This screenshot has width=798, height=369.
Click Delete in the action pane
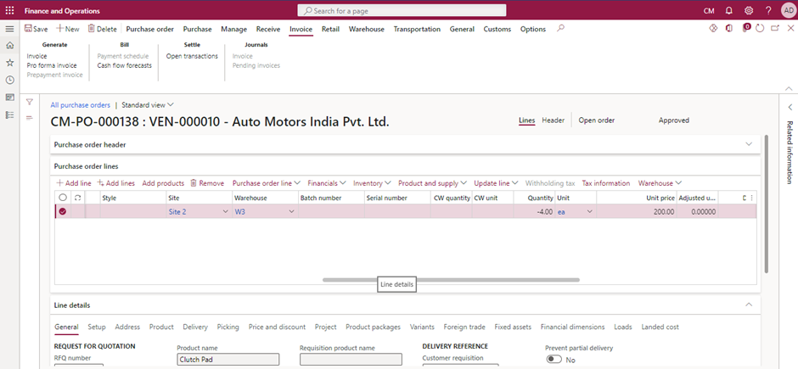coord(102,29)
